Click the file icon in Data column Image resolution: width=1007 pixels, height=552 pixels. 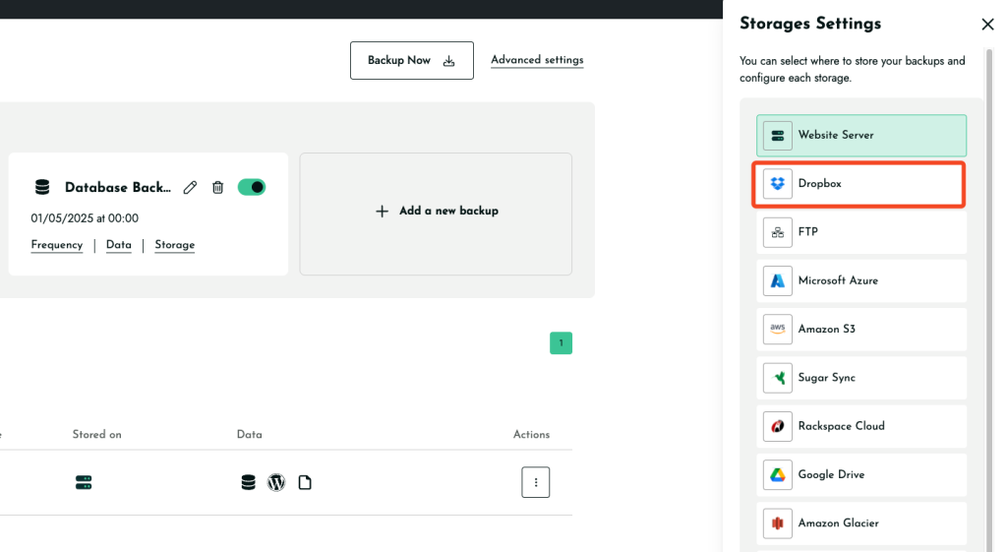(x=305, y=482)
